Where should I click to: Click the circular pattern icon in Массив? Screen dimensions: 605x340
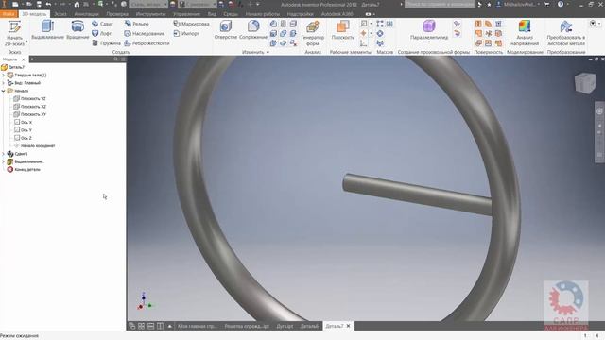[x=380, y=34]
